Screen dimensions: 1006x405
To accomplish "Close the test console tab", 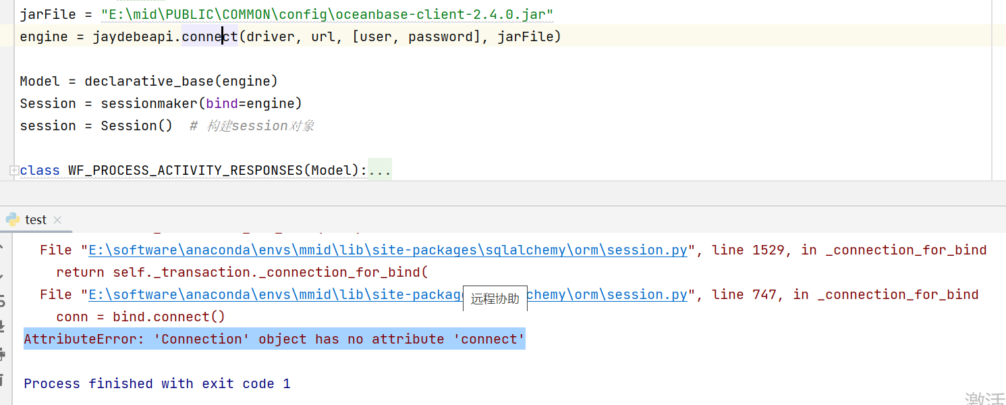I will 57,219.
